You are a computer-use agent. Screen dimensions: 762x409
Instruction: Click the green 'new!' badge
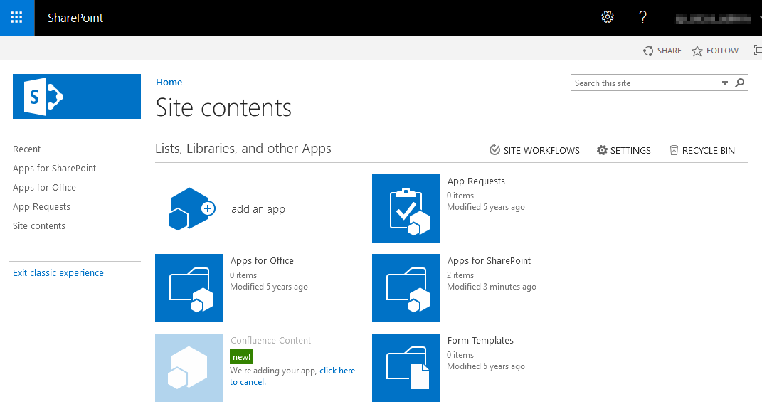point(241,356)
